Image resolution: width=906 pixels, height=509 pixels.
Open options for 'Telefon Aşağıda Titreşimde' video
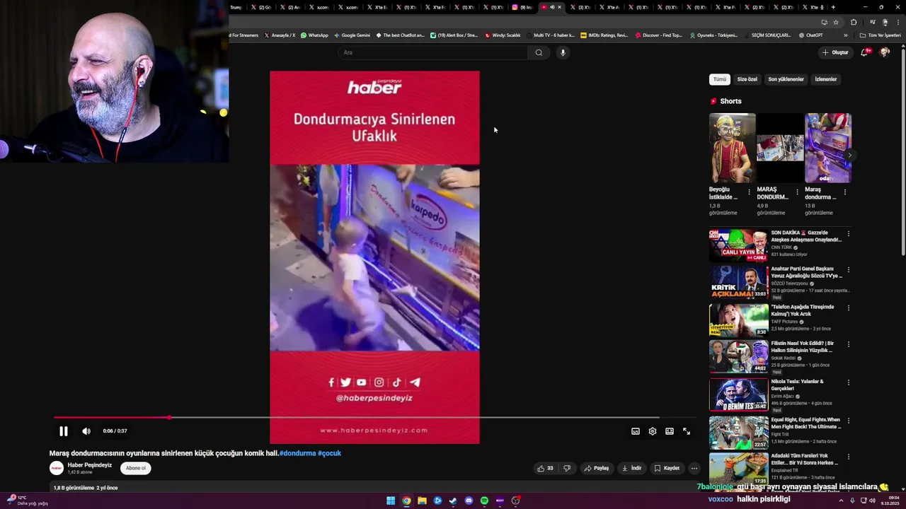(848, 308)
